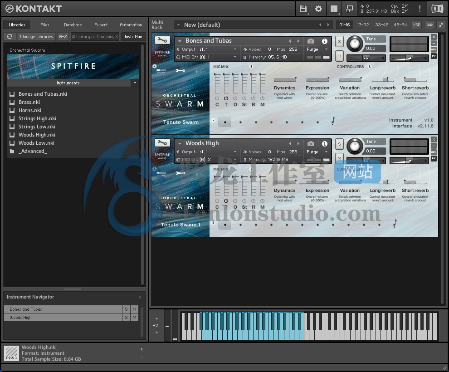Switch to the Automation tab
This screenshot has width=449, height=372.
click(131, 25)
